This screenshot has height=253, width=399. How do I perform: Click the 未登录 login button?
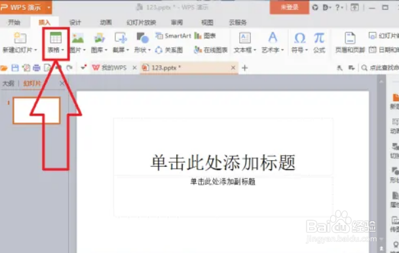(290, 7)
